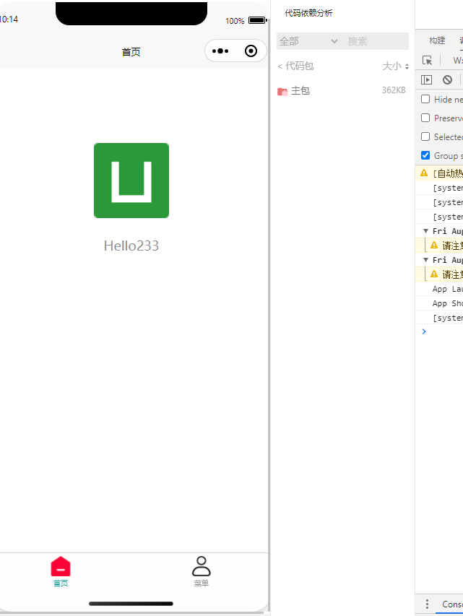Switch to the Console drawer tab

tap(452, 604)
